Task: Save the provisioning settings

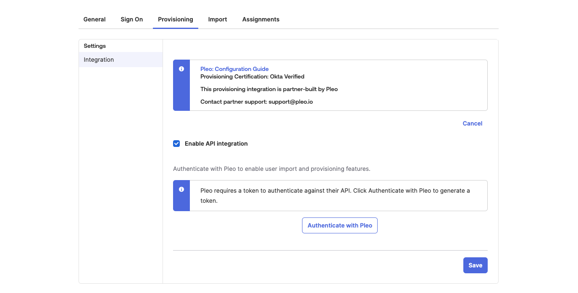Action: pos(475,265)
